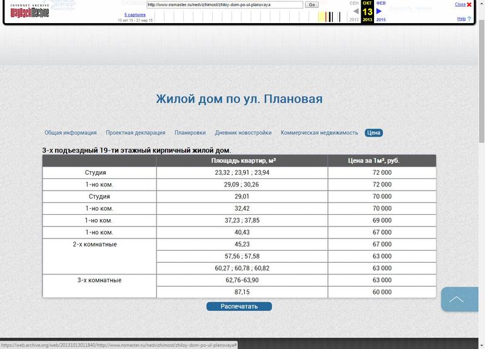The width and height of the screenshot is (485, 349).
Task: Open the Проектная декларация tab
Action: point(135,133)
